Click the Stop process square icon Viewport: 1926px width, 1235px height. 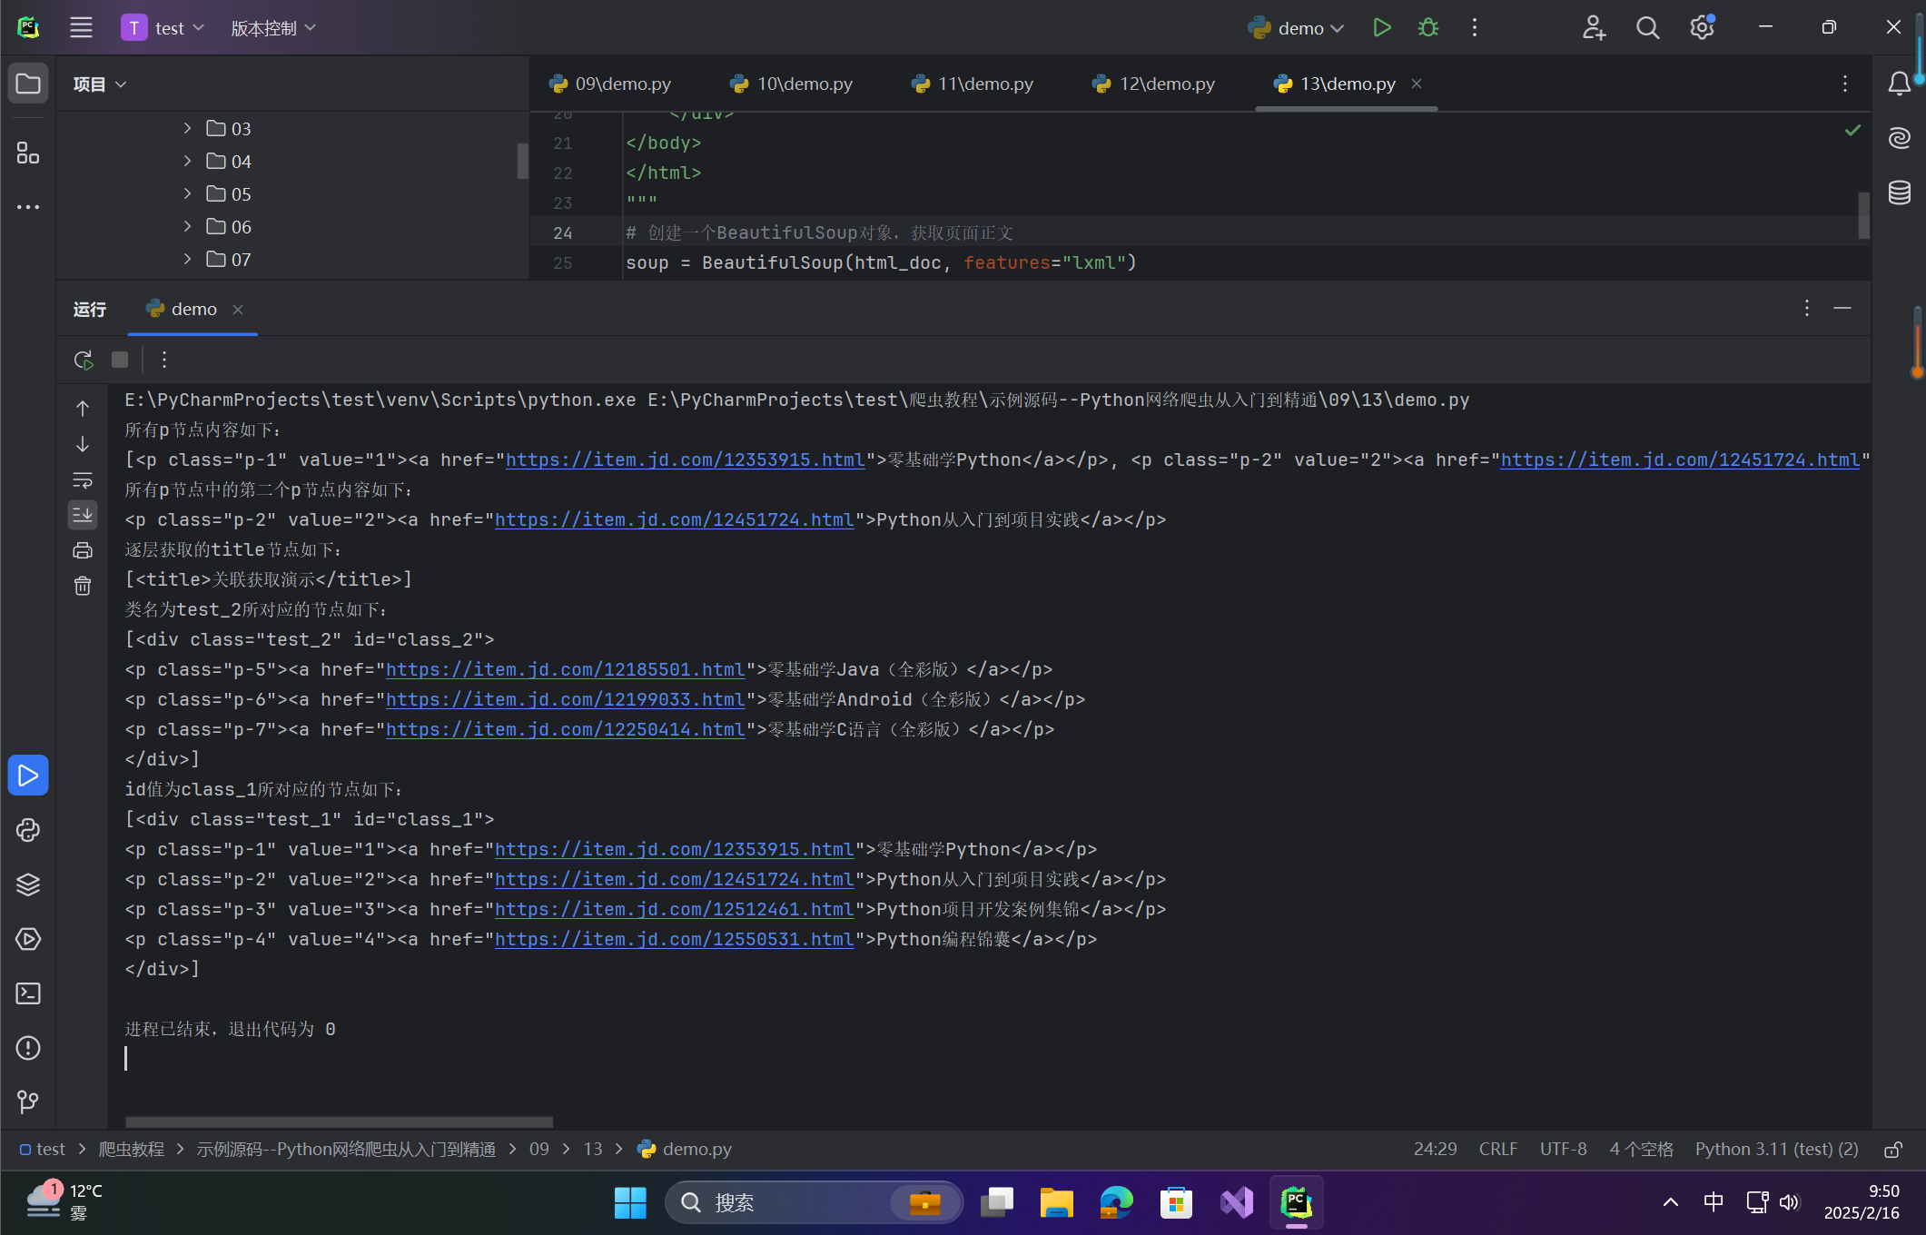click(x=120, y=360)
